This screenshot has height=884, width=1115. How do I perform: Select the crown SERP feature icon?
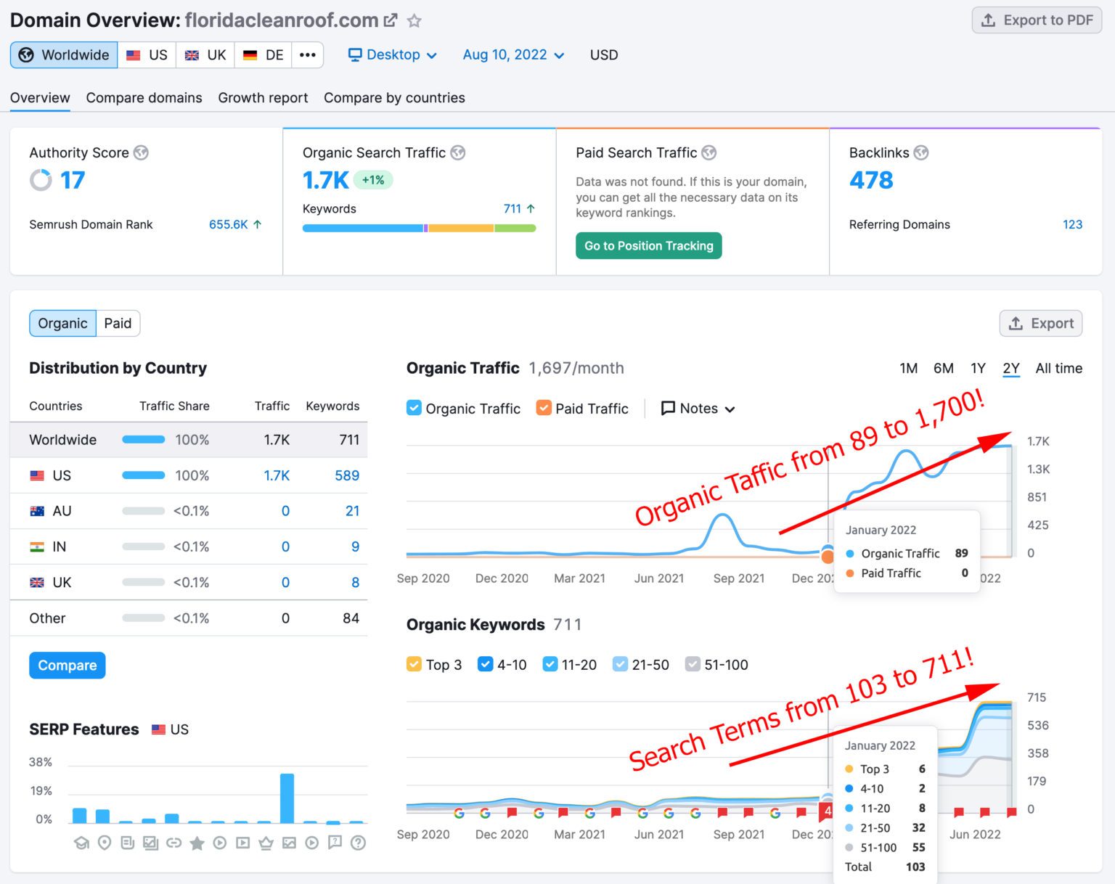tap(266, 843)
